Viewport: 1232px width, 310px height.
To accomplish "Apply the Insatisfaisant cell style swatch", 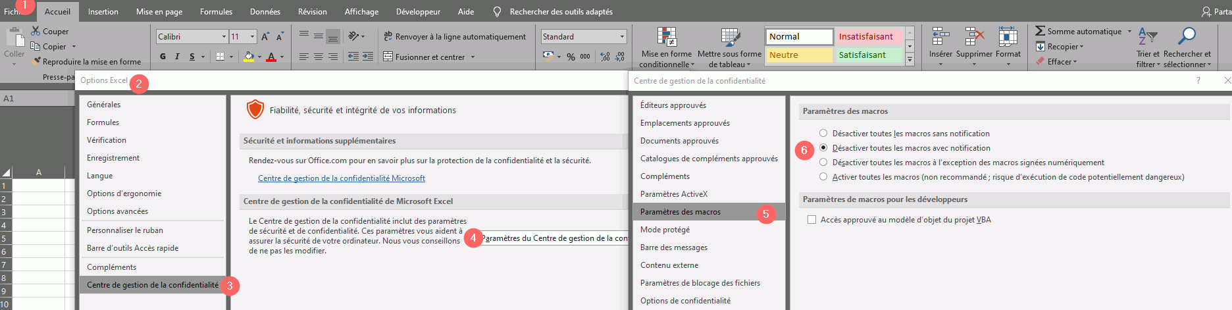I will 866,37.
